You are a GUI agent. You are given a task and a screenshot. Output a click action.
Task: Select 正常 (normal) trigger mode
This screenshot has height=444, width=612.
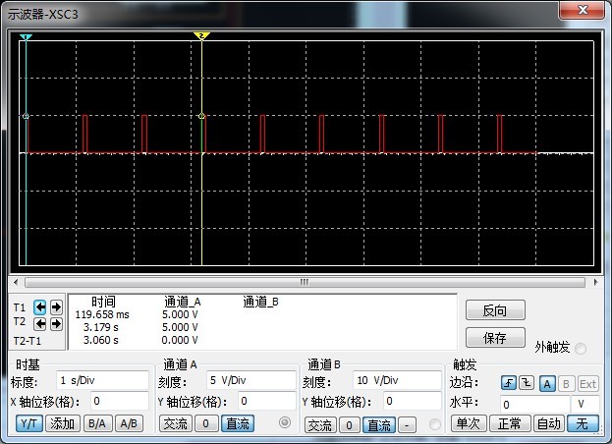(510, 423)
